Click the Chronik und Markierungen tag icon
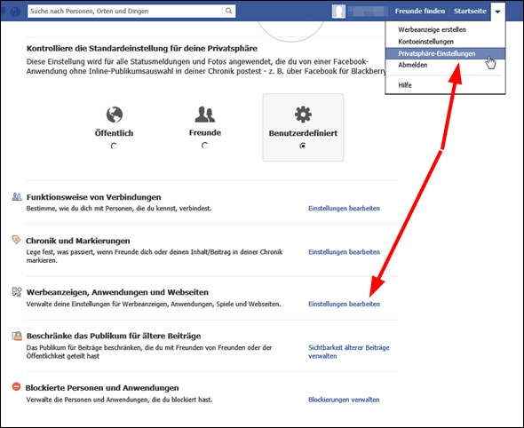This screenshot has width=524, height=428. (x=16, y=240)
